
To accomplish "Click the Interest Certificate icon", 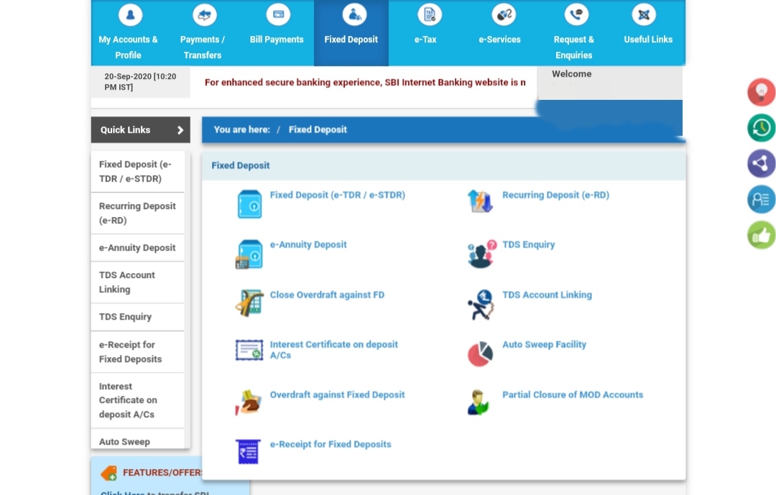I will coord(249,350).
